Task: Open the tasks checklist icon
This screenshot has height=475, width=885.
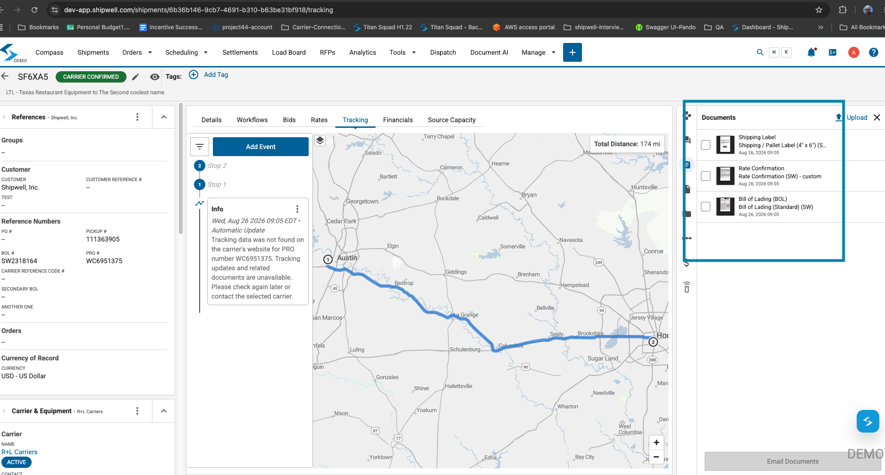Action: (x=833, y=52)
